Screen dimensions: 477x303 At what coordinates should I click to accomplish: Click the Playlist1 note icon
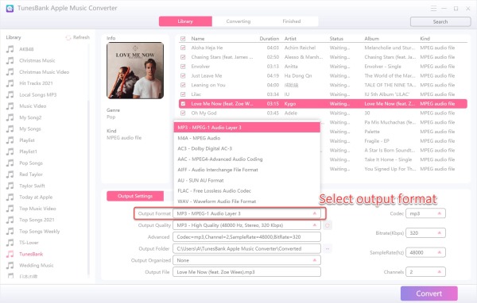[x=10, y=151]
